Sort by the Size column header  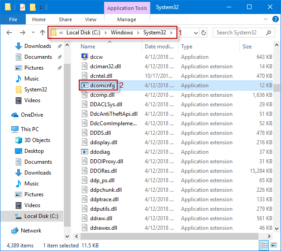point(247,47)
